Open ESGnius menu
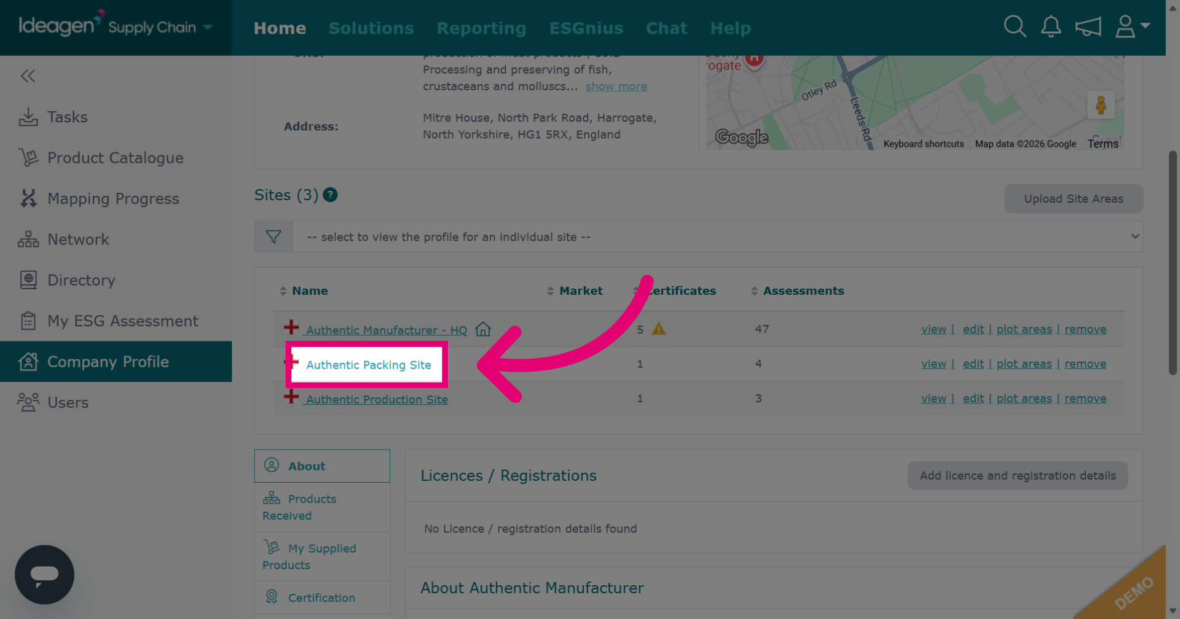 (586, 28)
